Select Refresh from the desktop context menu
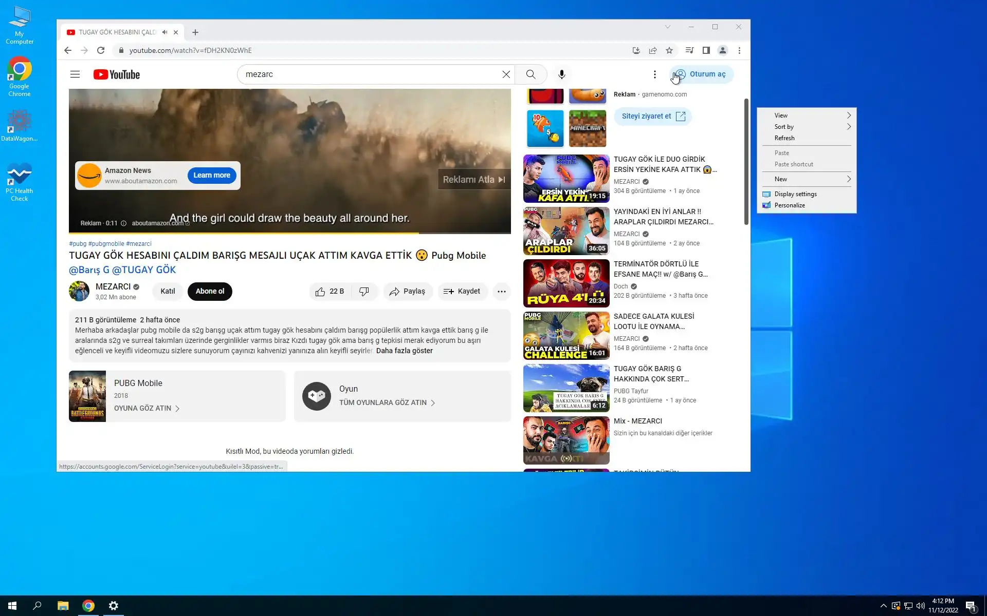The width and height of the screenshot is (987, 616). [x=784, y=138]
